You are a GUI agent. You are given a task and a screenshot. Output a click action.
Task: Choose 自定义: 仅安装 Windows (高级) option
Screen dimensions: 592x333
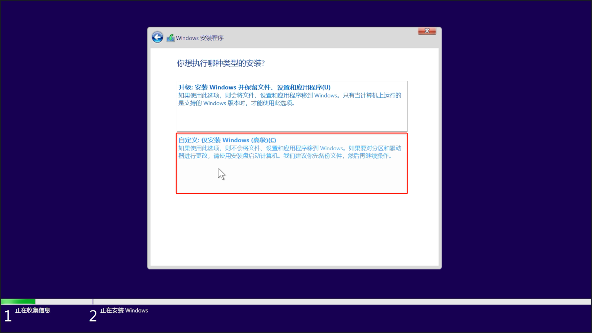point(292,163)
